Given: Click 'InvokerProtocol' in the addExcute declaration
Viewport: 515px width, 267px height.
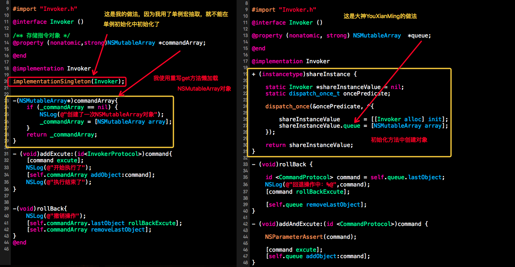Looking at the screenshot, I should (x=113, y=154).
